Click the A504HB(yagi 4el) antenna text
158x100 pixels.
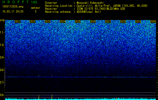click(89, 12)
